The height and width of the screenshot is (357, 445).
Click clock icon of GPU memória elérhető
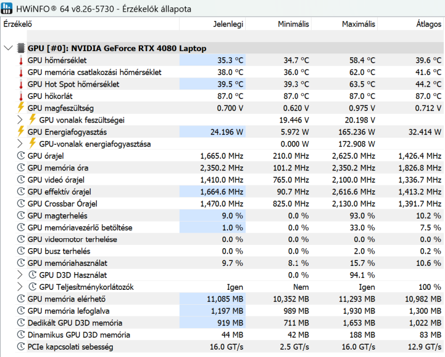point(21,299)
